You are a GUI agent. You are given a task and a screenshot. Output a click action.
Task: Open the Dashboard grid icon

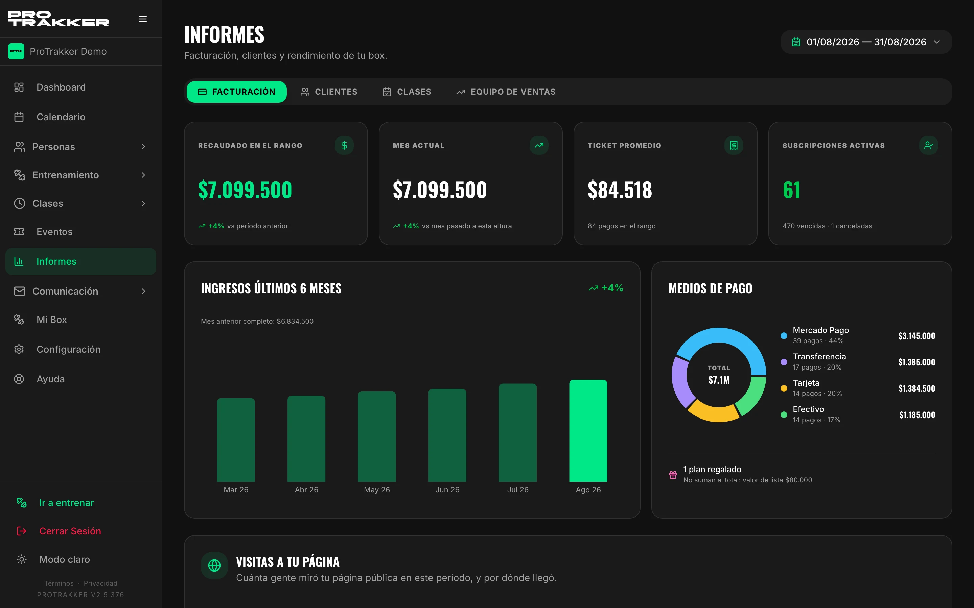pyautogui.click(x=19, y=87)
